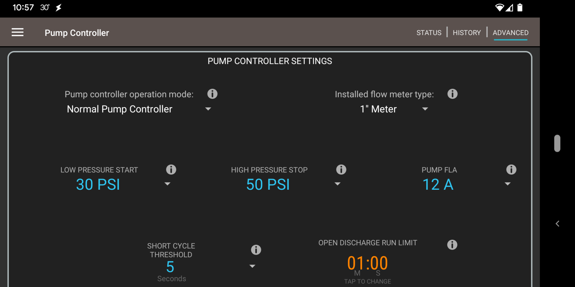Collapse the panel using the right-edge chevron
Image resolution: width=575 pixels, height=287 pixels.
coord(558,224)
